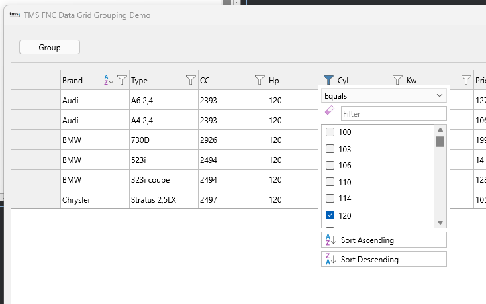
Task: Choose Sort Descending in filter popup
Action: tap(383, 259)
